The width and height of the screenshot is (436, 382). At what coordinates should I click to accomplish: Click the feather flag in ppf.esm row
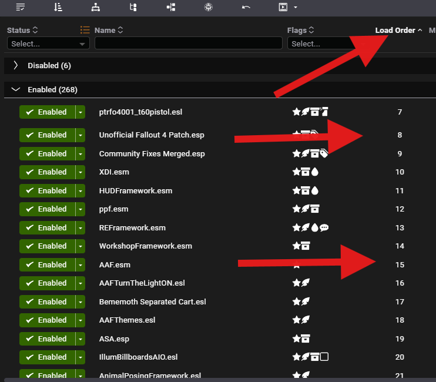(x=306, y=209)
